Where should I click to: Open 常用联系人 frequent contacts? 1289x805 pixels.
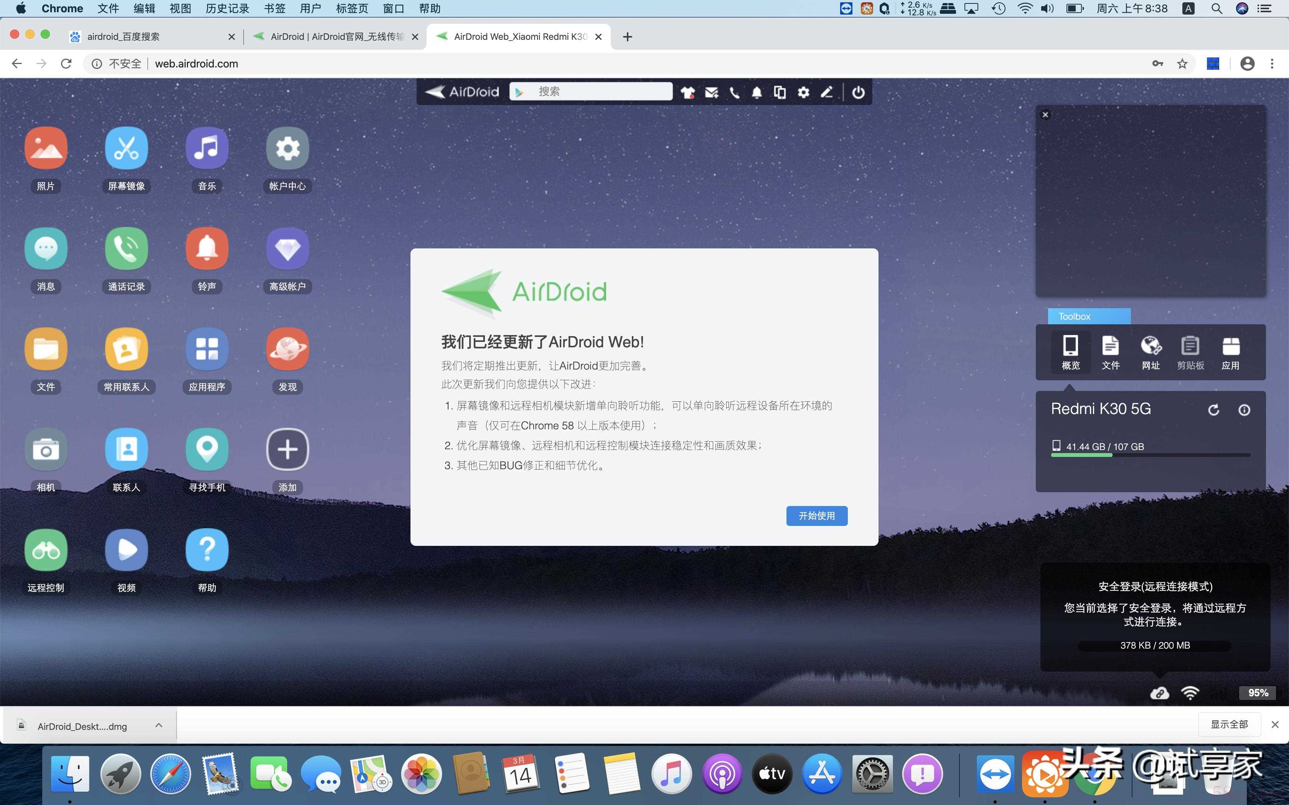click(126, 349)
